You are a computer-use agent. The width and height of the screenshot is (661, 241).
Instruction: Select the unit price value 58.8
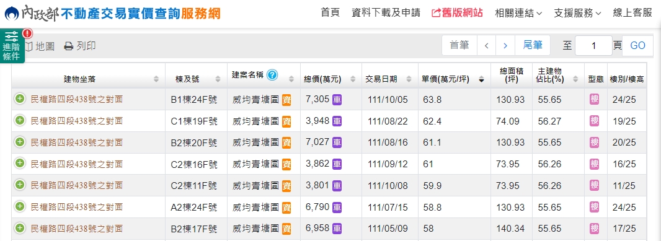[432, 207]
